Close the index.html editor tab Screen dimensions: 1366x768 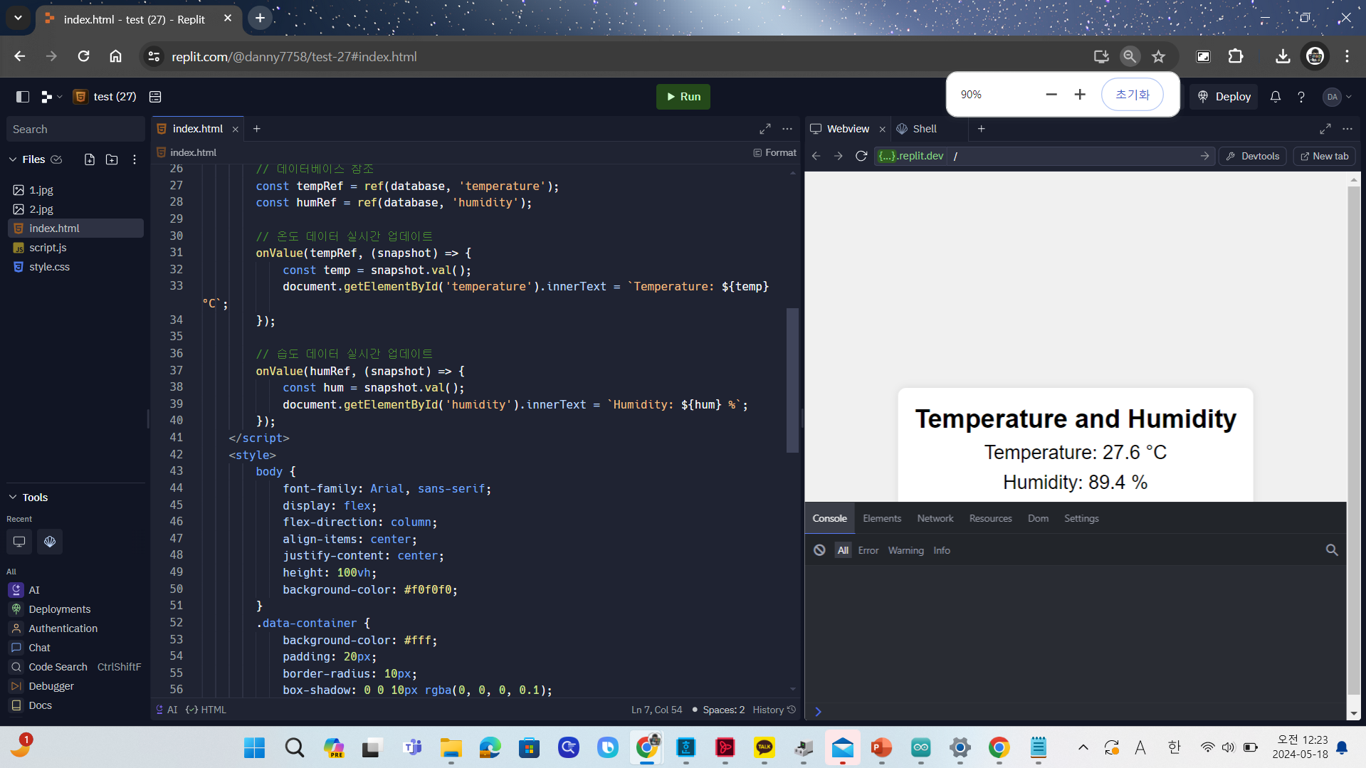coord(235,130)
